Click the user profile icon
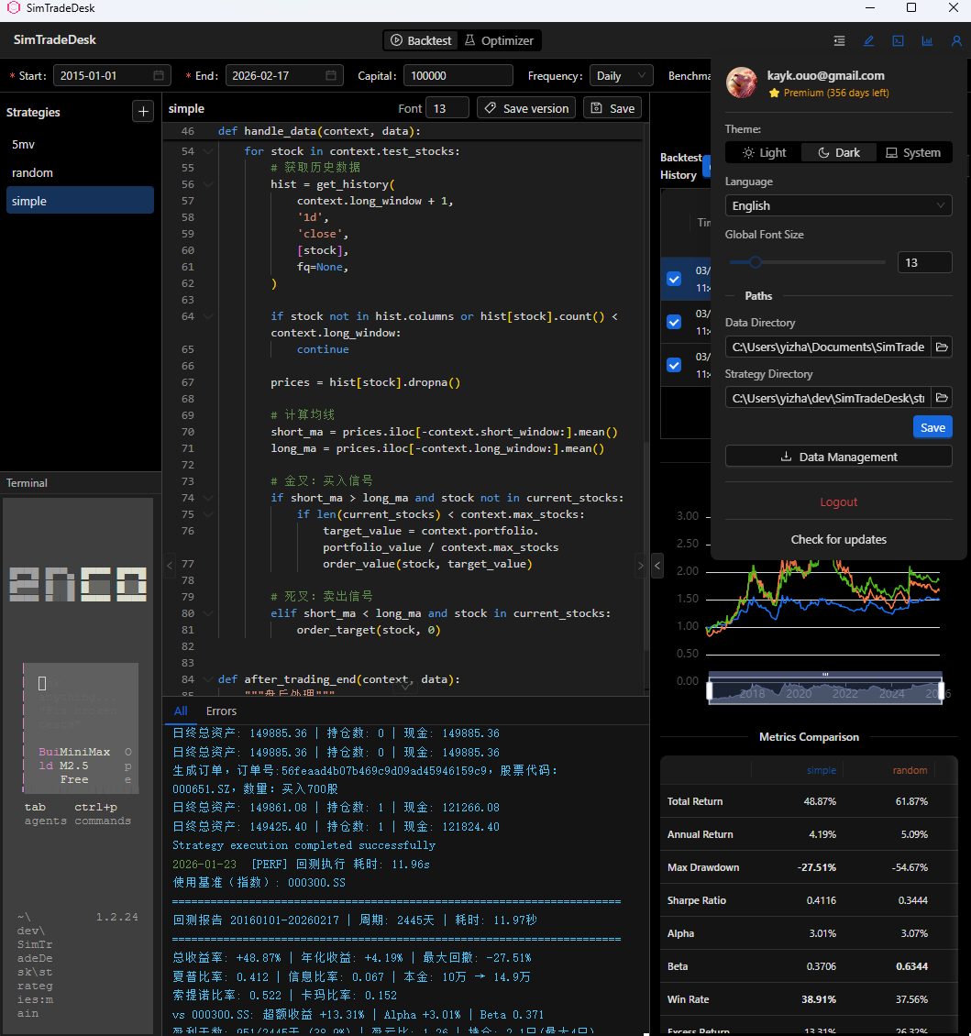This screenshot has height=1036, width=971. (955, 40)
